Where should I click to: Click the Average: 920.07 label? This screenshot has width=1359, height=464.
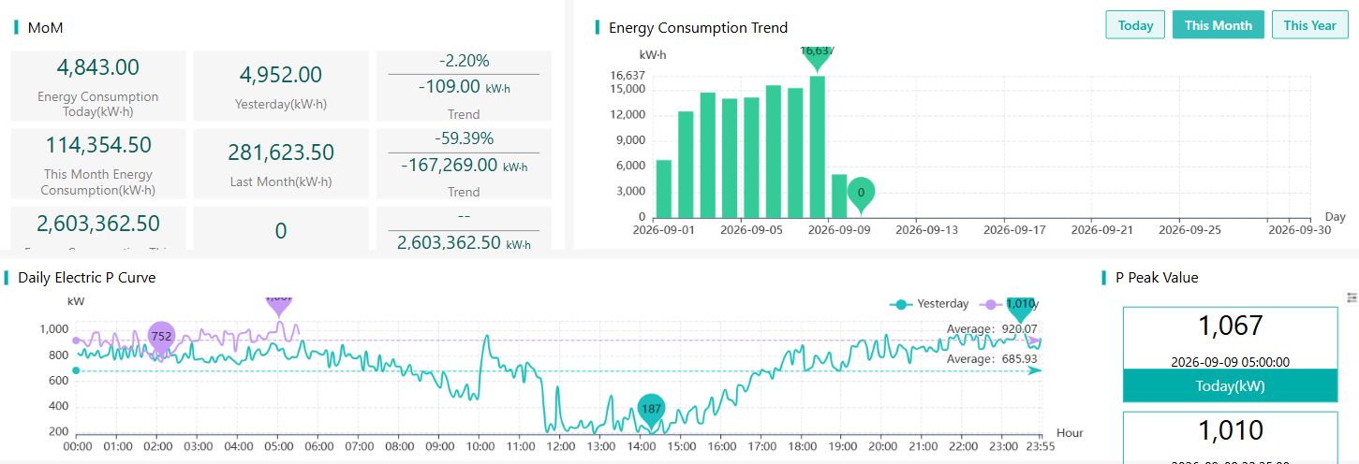(991, 329)
